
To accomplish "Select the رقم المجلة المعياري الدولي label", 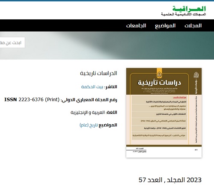I will point(89,100).
